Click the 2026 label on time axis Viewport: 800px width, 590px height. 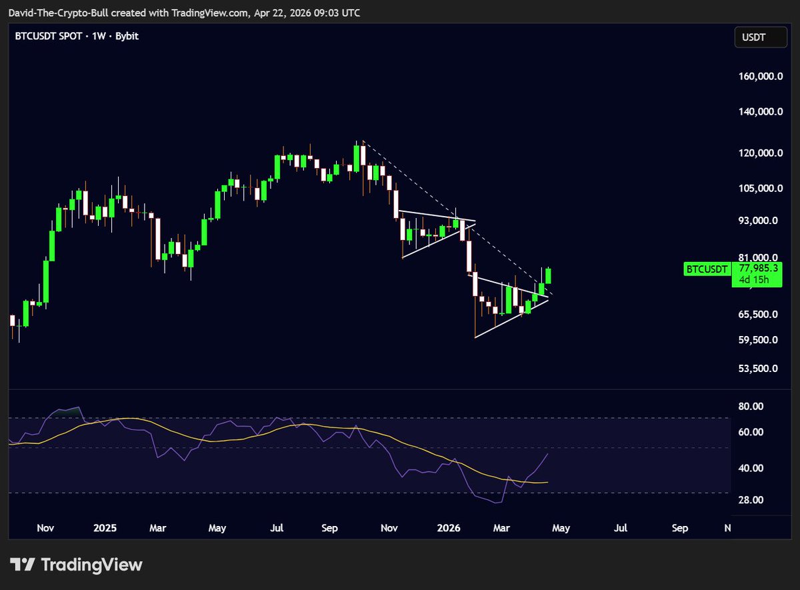coord(449,528)
